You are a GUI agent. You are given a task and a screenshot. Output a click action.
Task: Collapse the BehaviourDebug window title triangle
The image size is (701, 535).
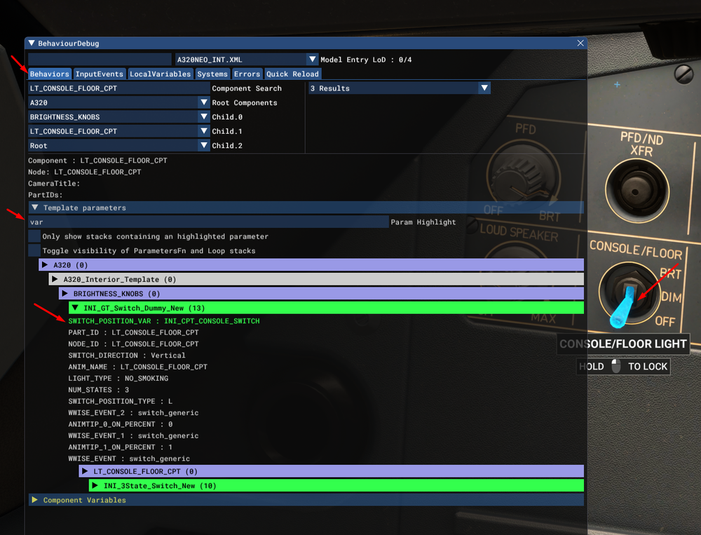click(32, 43)
